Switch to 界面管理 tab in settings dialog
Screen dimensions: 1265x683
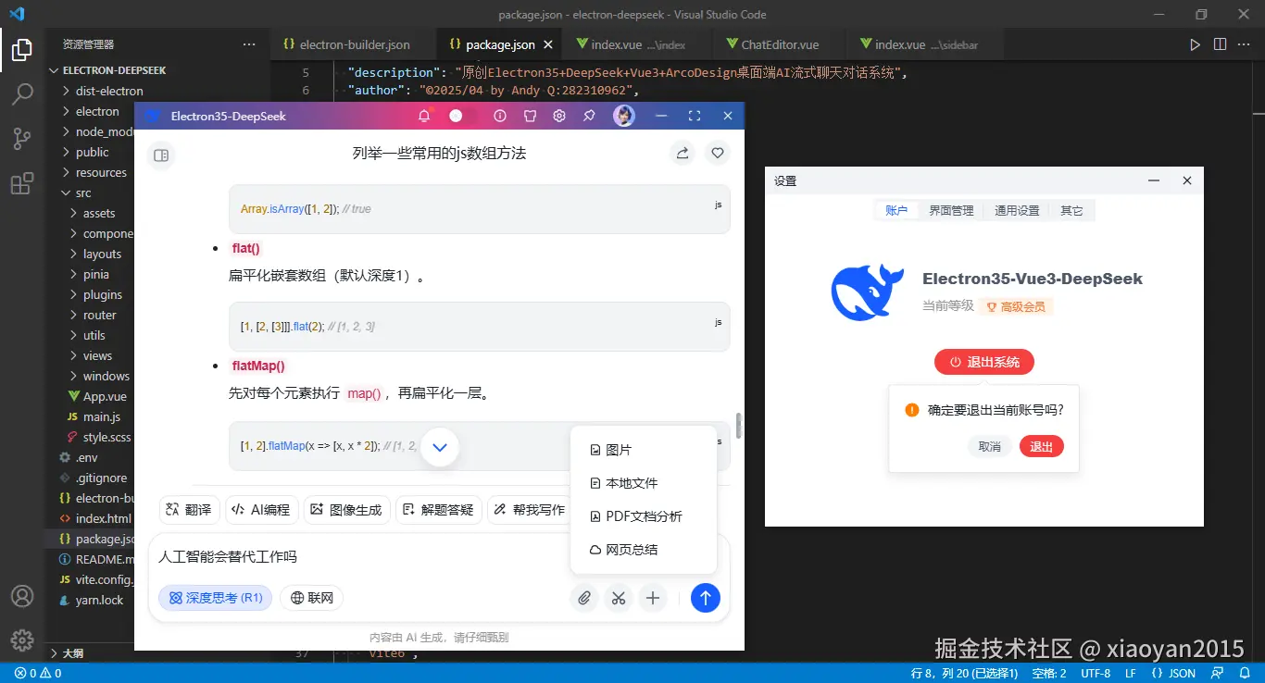click(x=951, y=210)
